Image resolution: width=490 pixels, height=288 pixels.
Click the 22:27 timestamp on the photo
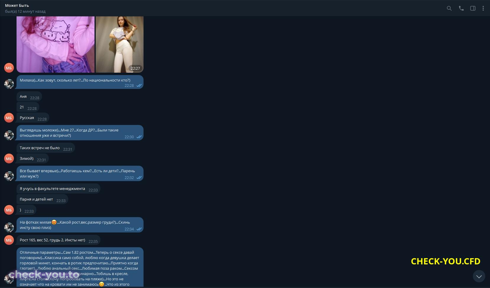coord(135,68)
